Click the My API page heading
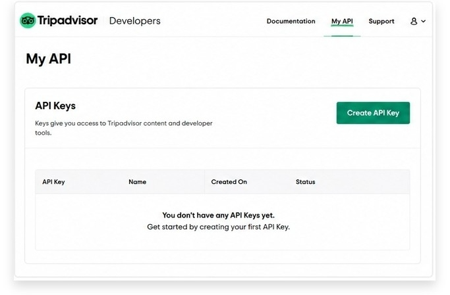Image resolution: width=450 pixels, height=295 pixels. coord(48,58)
